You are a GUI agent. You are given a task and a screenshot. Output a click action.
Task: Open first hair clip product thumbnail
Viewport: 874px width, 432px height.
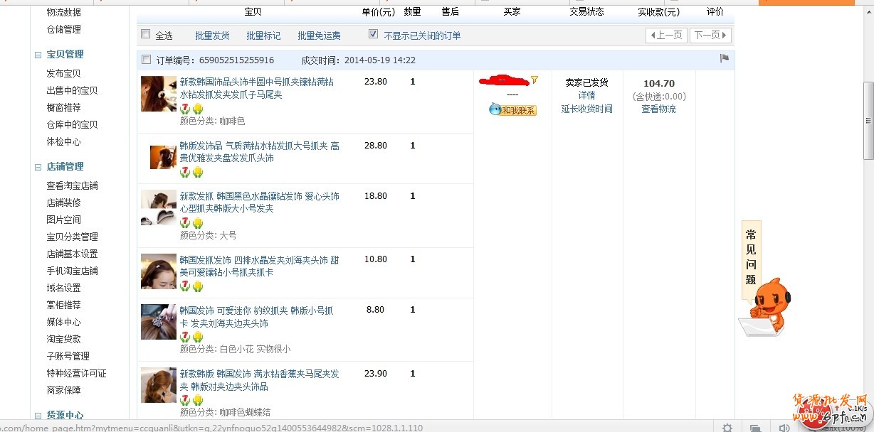pyautogui.click(x=158, y=94)
